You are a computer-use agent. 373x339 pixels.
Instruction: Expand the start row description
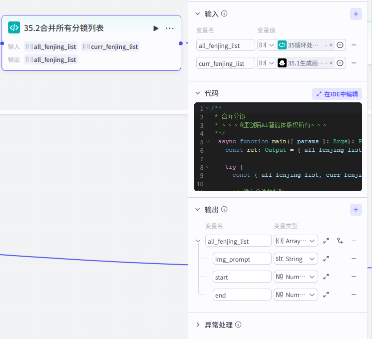click(x=326, y=277)
